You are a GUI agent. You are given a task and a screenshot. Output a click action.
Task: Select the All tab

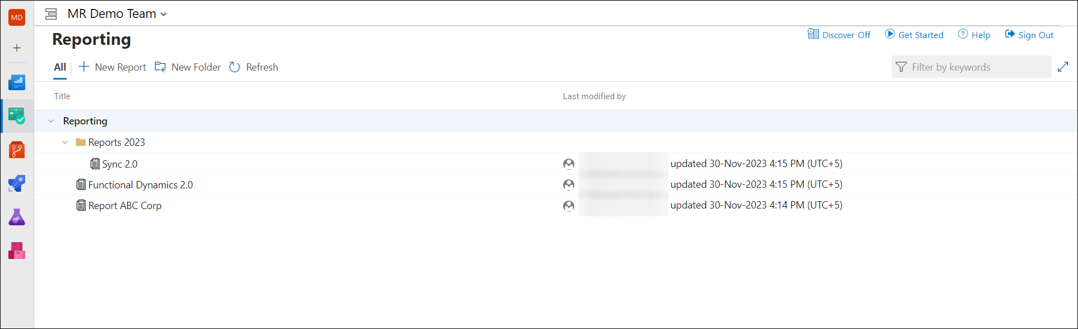(x=60, y=67)
